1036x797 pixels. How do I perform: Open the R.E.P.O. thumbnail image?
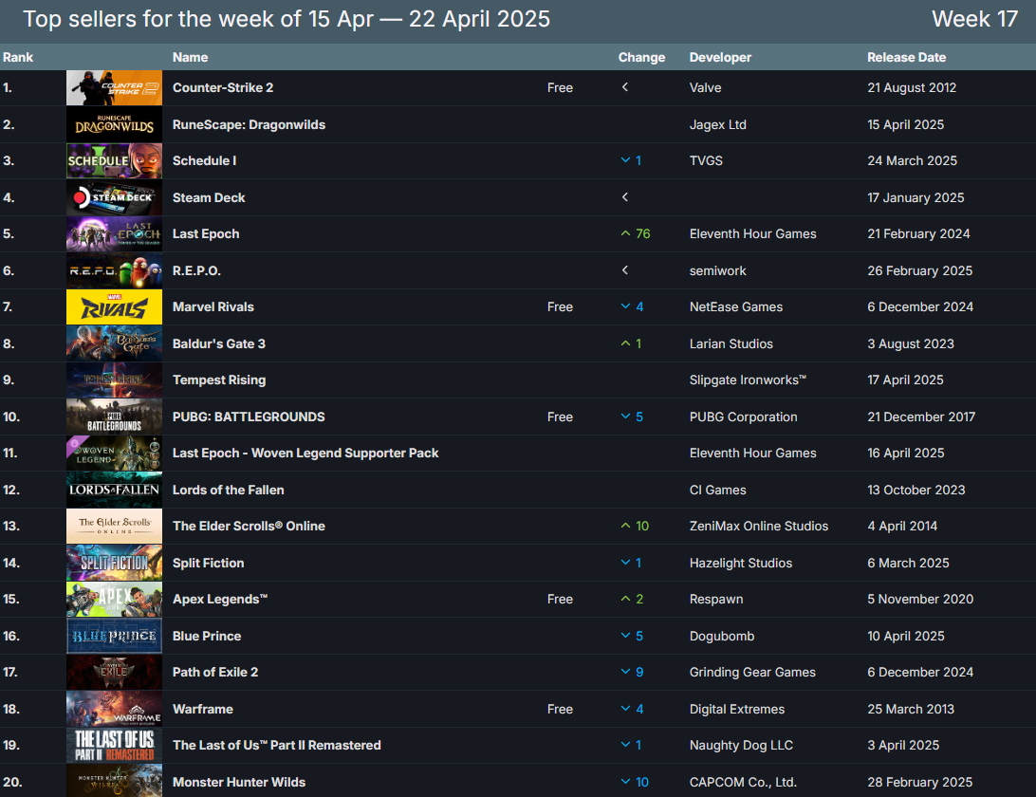(x=114, y=271)
